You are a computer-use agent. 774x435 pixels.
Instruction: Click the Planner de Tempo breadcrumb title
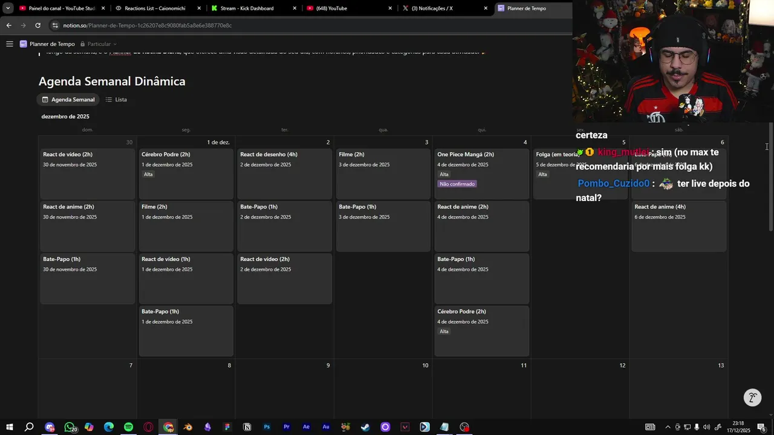[52, 44]
